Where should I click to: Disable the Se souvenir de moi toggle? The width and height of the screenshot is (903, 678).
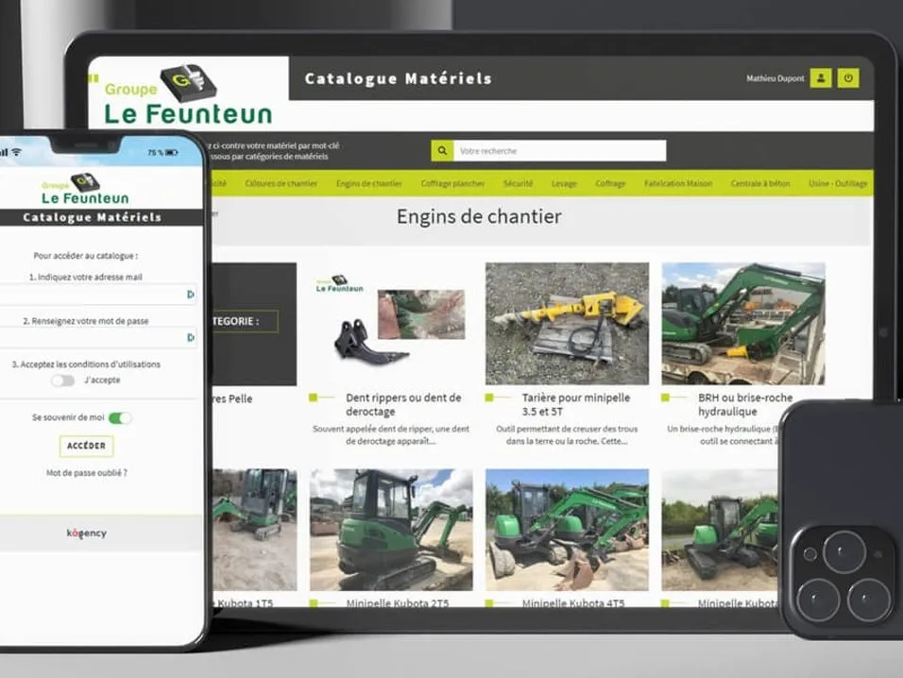[120, 417]
